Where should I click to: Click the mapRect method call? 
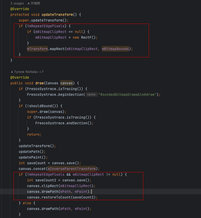click(x=57, y=49)
